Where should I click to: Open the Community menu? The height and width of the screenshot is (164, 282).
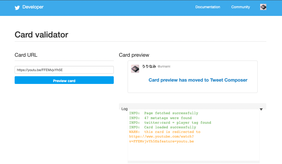coord(240,7)
